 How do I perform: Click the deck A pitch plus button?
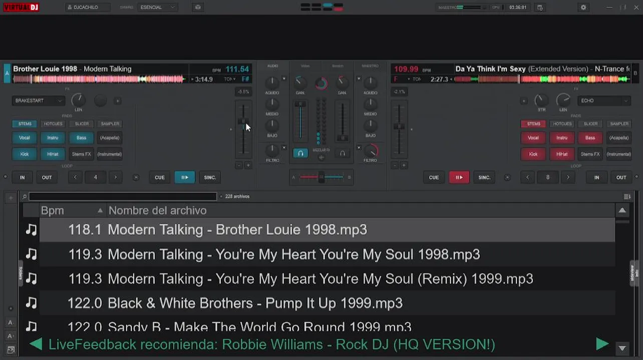pyautogui.click(x=248, y=165)
